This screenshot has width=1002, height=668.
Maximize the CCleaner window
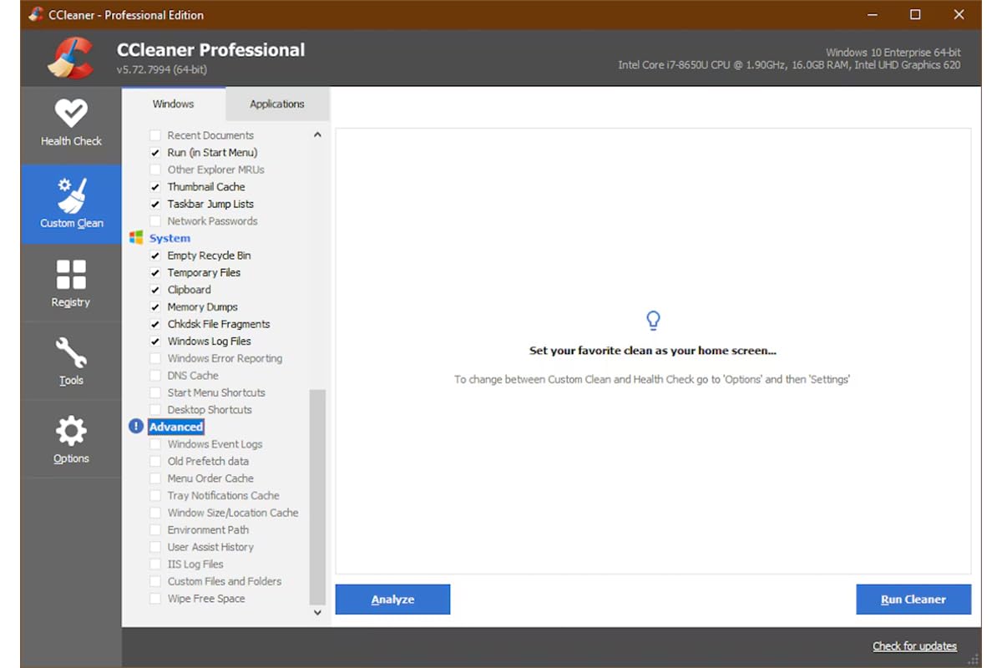(915, 15)
